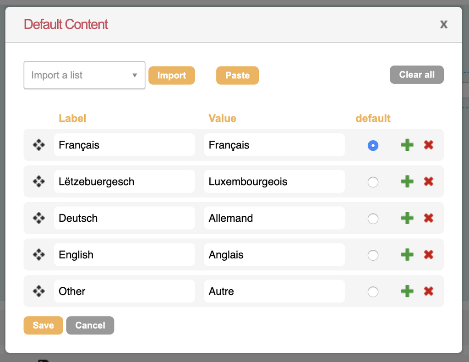This screenshot has width=469, height=362.
Task: Delete the Deutsch row with red X
Action: [428, 218]
